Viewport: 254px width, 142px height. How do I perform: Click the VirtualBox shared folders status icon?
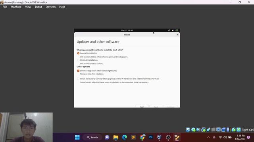(214, 130)
